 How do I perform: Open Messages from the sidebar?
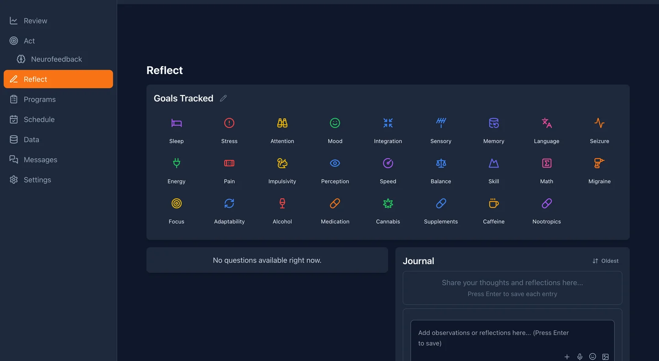(58, 159)
